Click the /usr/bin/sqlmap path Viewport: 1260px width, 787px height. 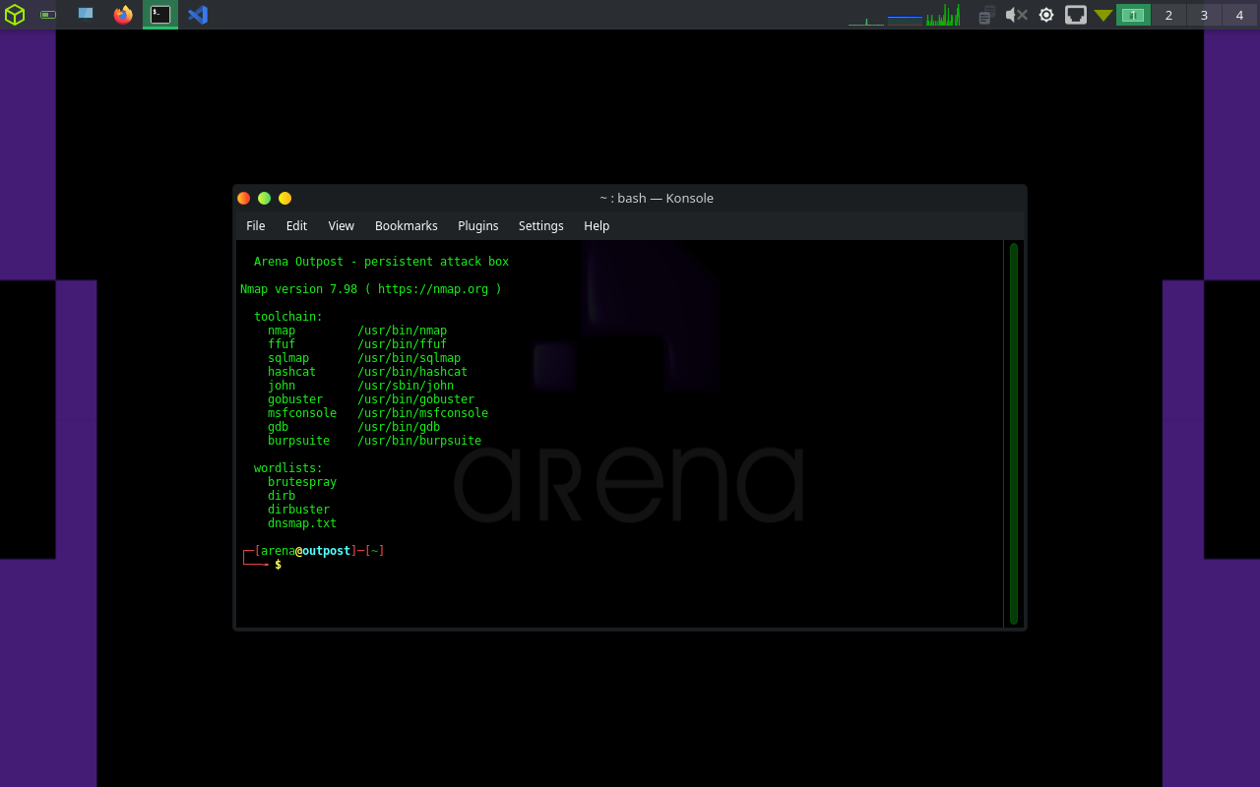409,358
